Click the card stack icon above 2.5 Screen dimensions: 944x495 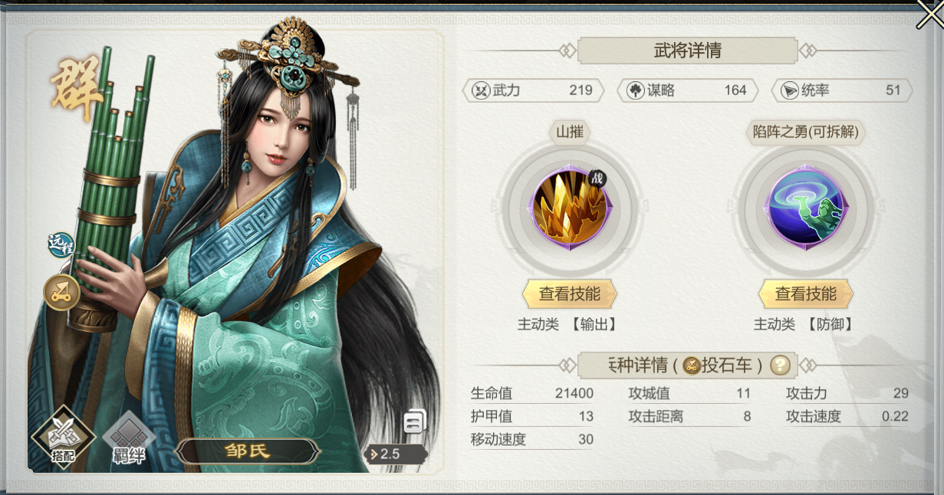[415, 422]
